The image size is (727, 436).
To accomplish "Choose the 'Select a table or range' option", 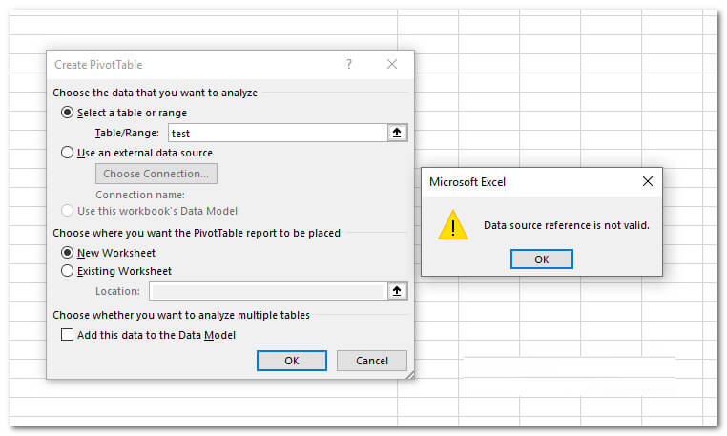I will pyautogui.click(x=67, y=113).
